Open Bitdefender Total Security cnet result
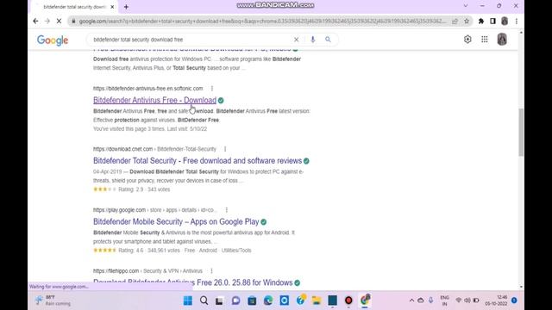The height and width of the screenshot is (310, 552). click(198, 161)
